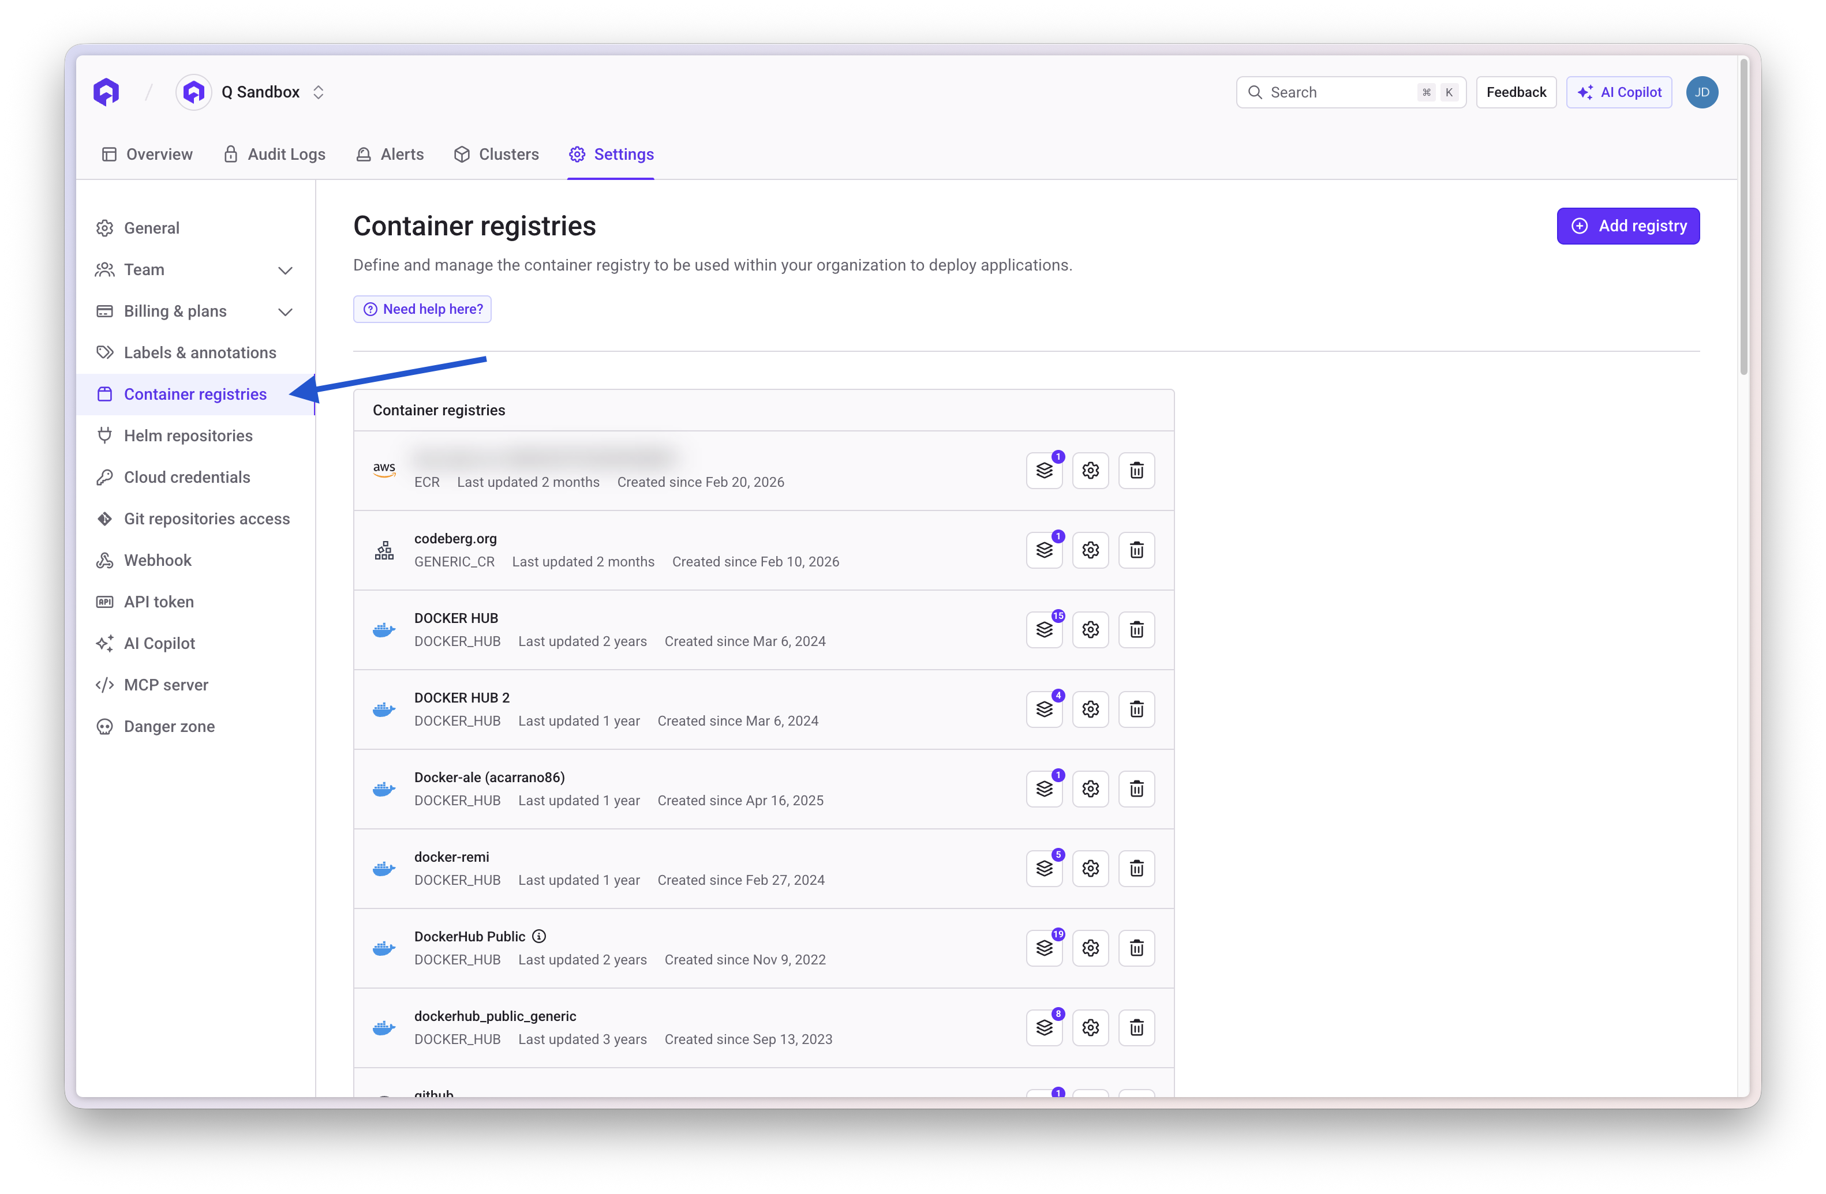This screenshot has width=1826, height=1194.
Task: Edit dockerhub_public_generic registry settings
Action: click(1090, 1028)
